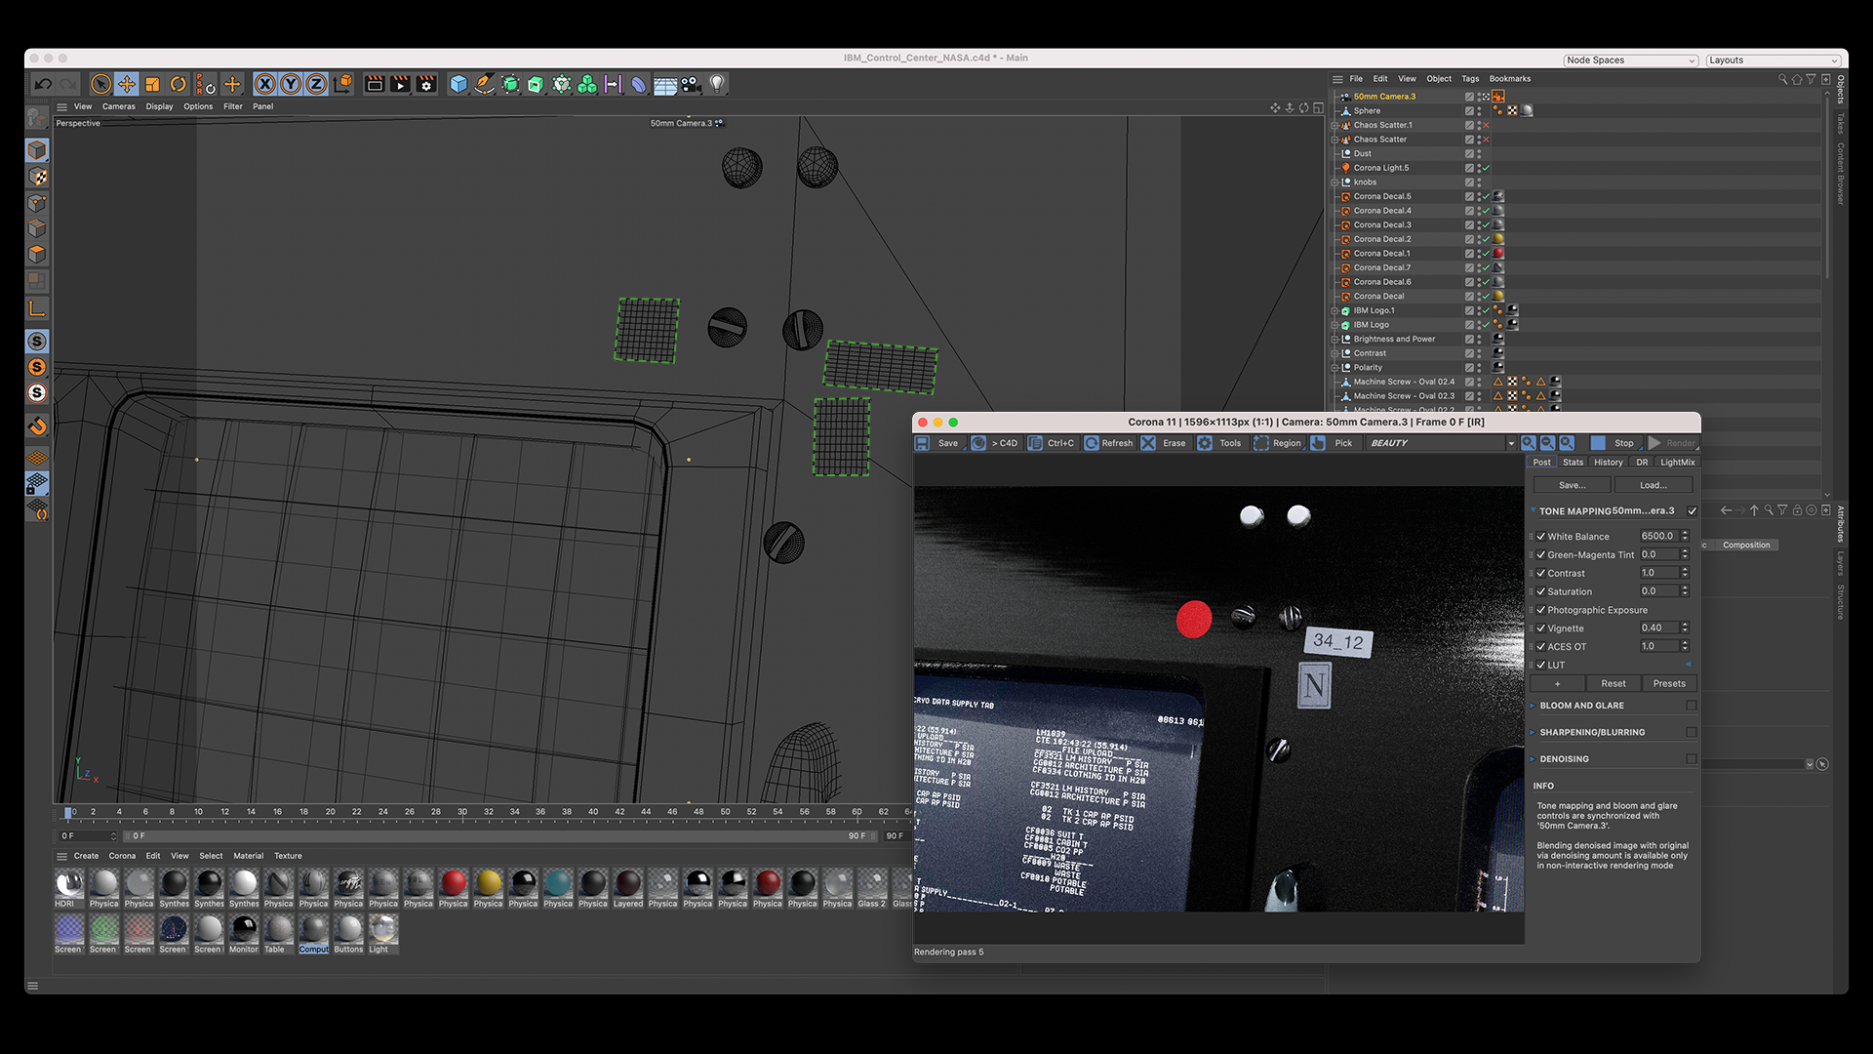The height and width of the screenshot is (1054, 1873).
Task: Click the Refresh icon in Corona frame buffer
Action: (x=1108, y=442)
